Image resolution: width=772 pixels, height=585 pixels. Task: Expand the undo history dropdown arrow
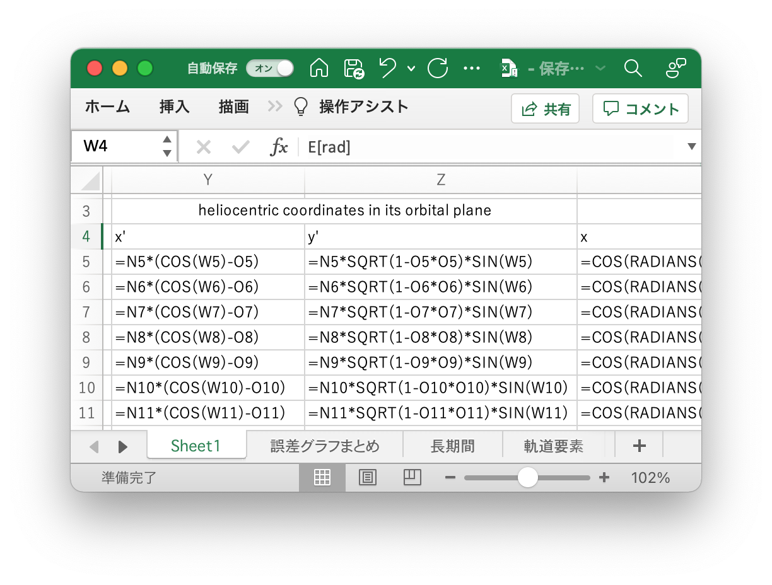(x=411, y=69)
